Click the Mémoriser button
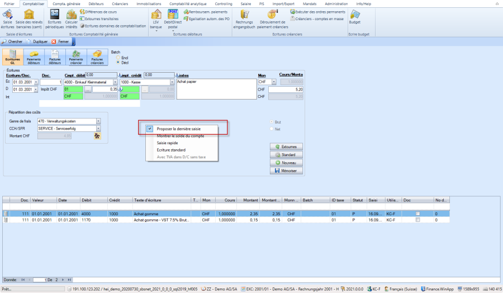 (x=285, y=170)
